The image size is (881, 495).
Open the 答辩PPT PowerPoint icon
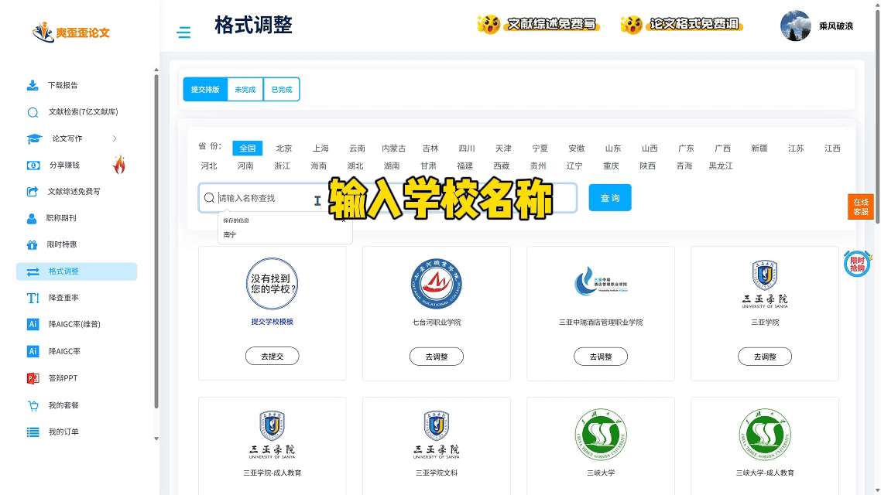(x=33, y=378)
